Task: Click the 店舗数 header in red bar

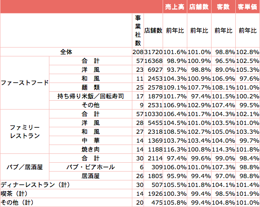Action: click(x=199, y=7)
